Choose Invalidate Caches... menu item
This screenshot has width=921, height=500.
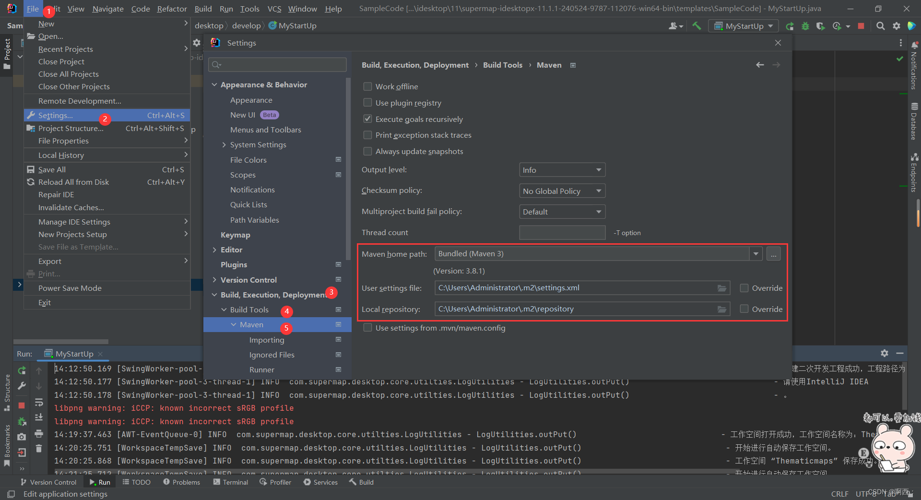tap(107, 207)
